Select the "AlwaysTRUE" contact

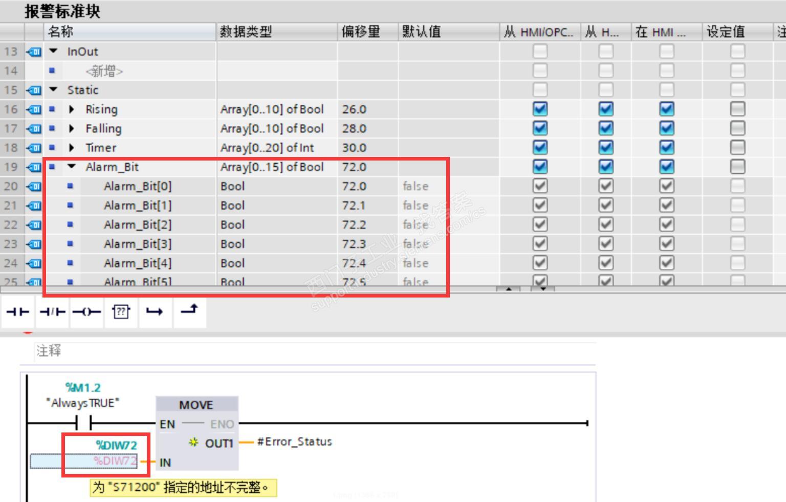pos(83,423)
